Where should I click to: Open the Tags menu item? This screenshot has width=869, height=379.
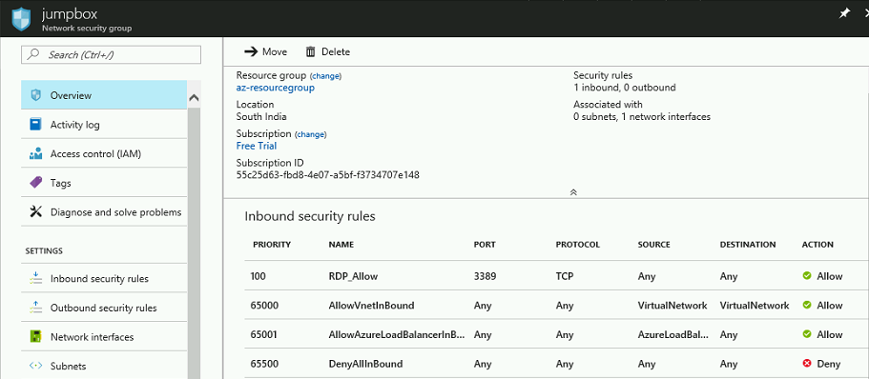tap(104, 183)
